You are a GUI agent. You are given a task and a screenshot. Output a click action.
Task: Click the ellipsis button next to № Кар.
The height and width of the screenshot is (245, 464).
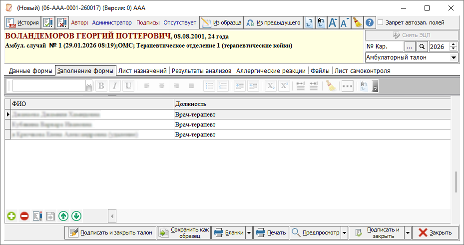410,46
